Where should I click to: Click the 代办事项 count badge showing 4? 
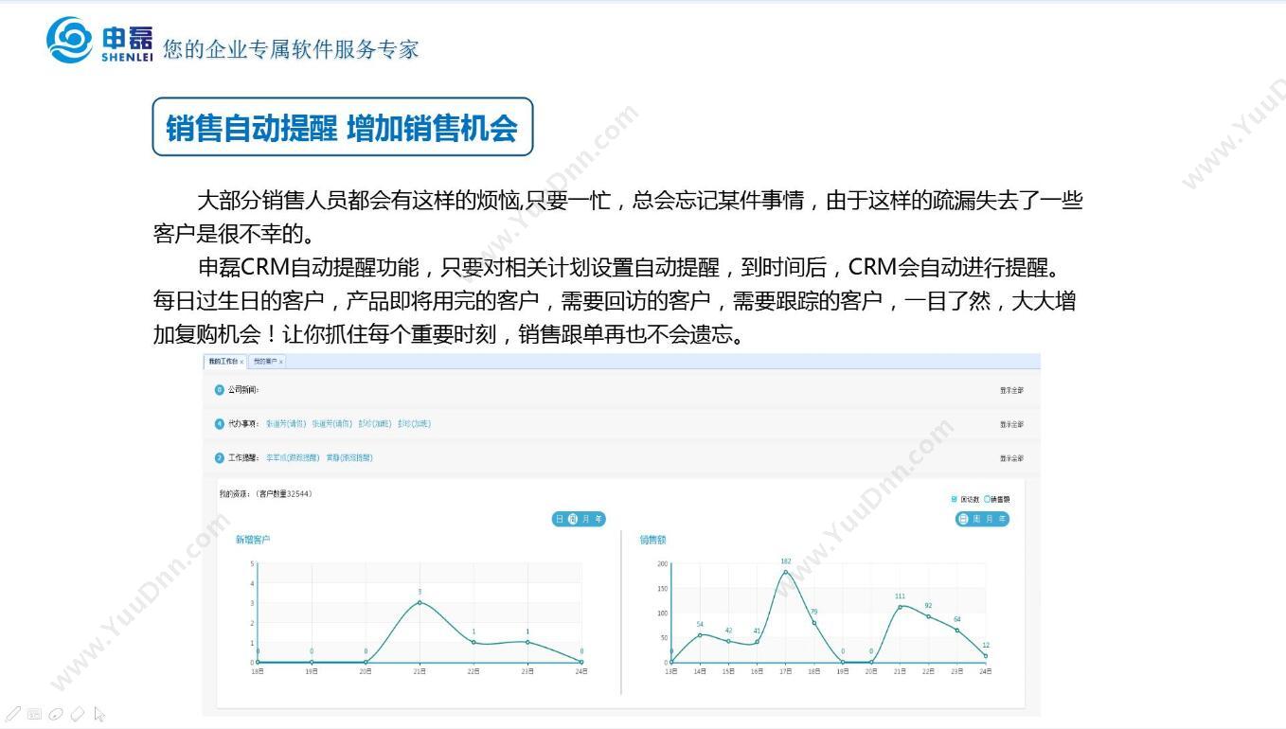220,424
